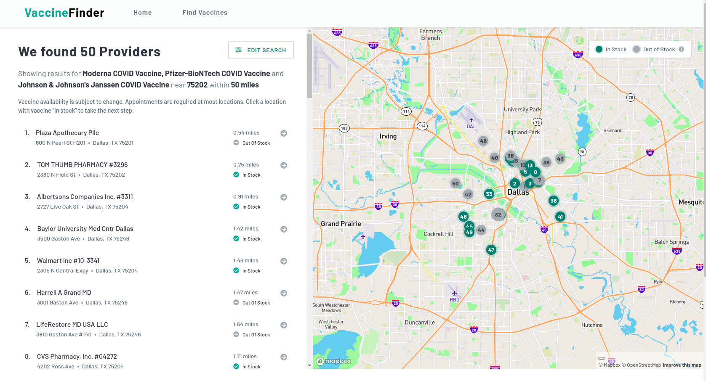
Task: Open arrow for LifeRestore MD USA LLC
Action: coord(284,325)
